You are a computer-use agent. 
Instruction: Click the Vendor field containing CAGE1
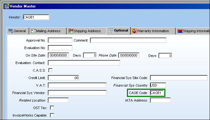pyautogui.click(x=36, y=17)
